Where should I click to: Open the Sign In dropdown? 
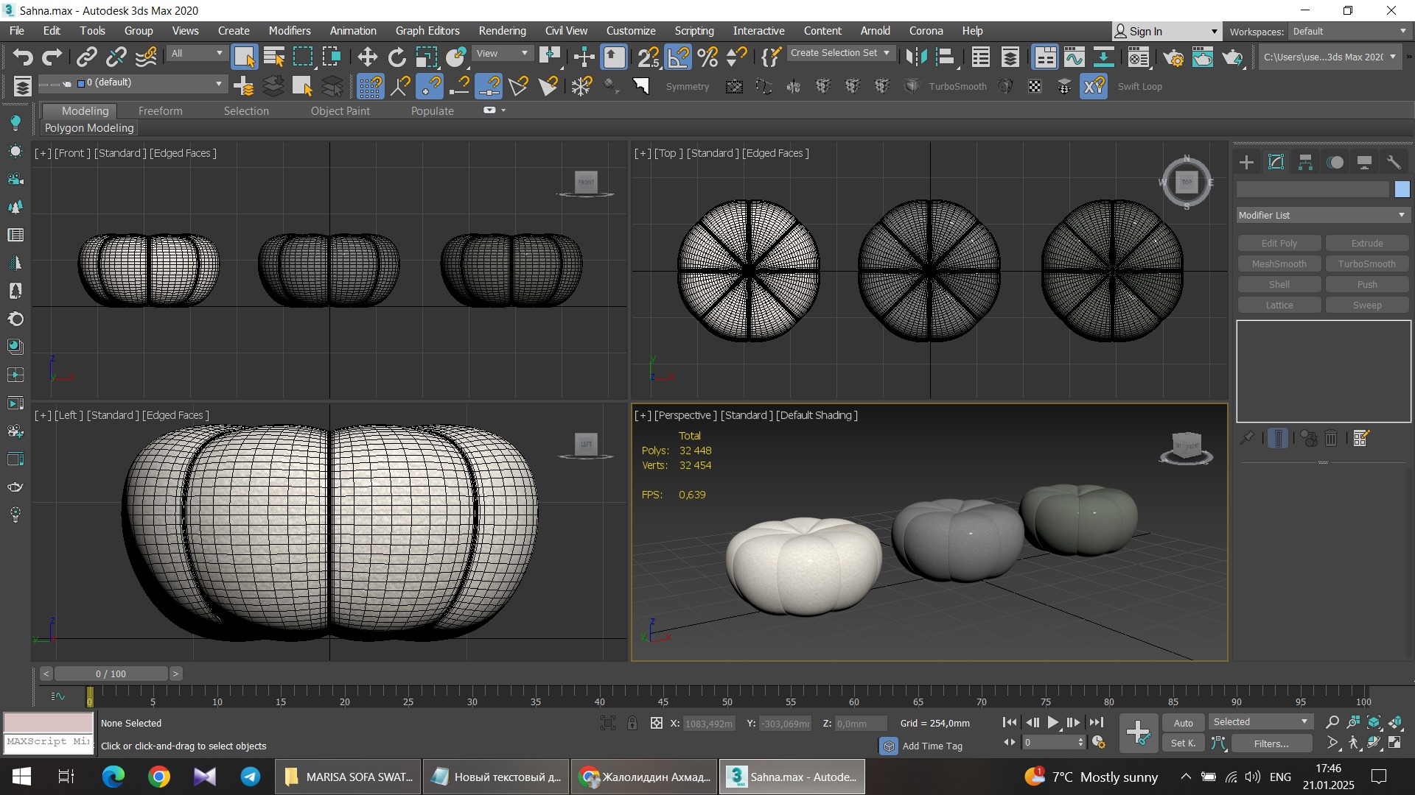tap(1166, 32)
